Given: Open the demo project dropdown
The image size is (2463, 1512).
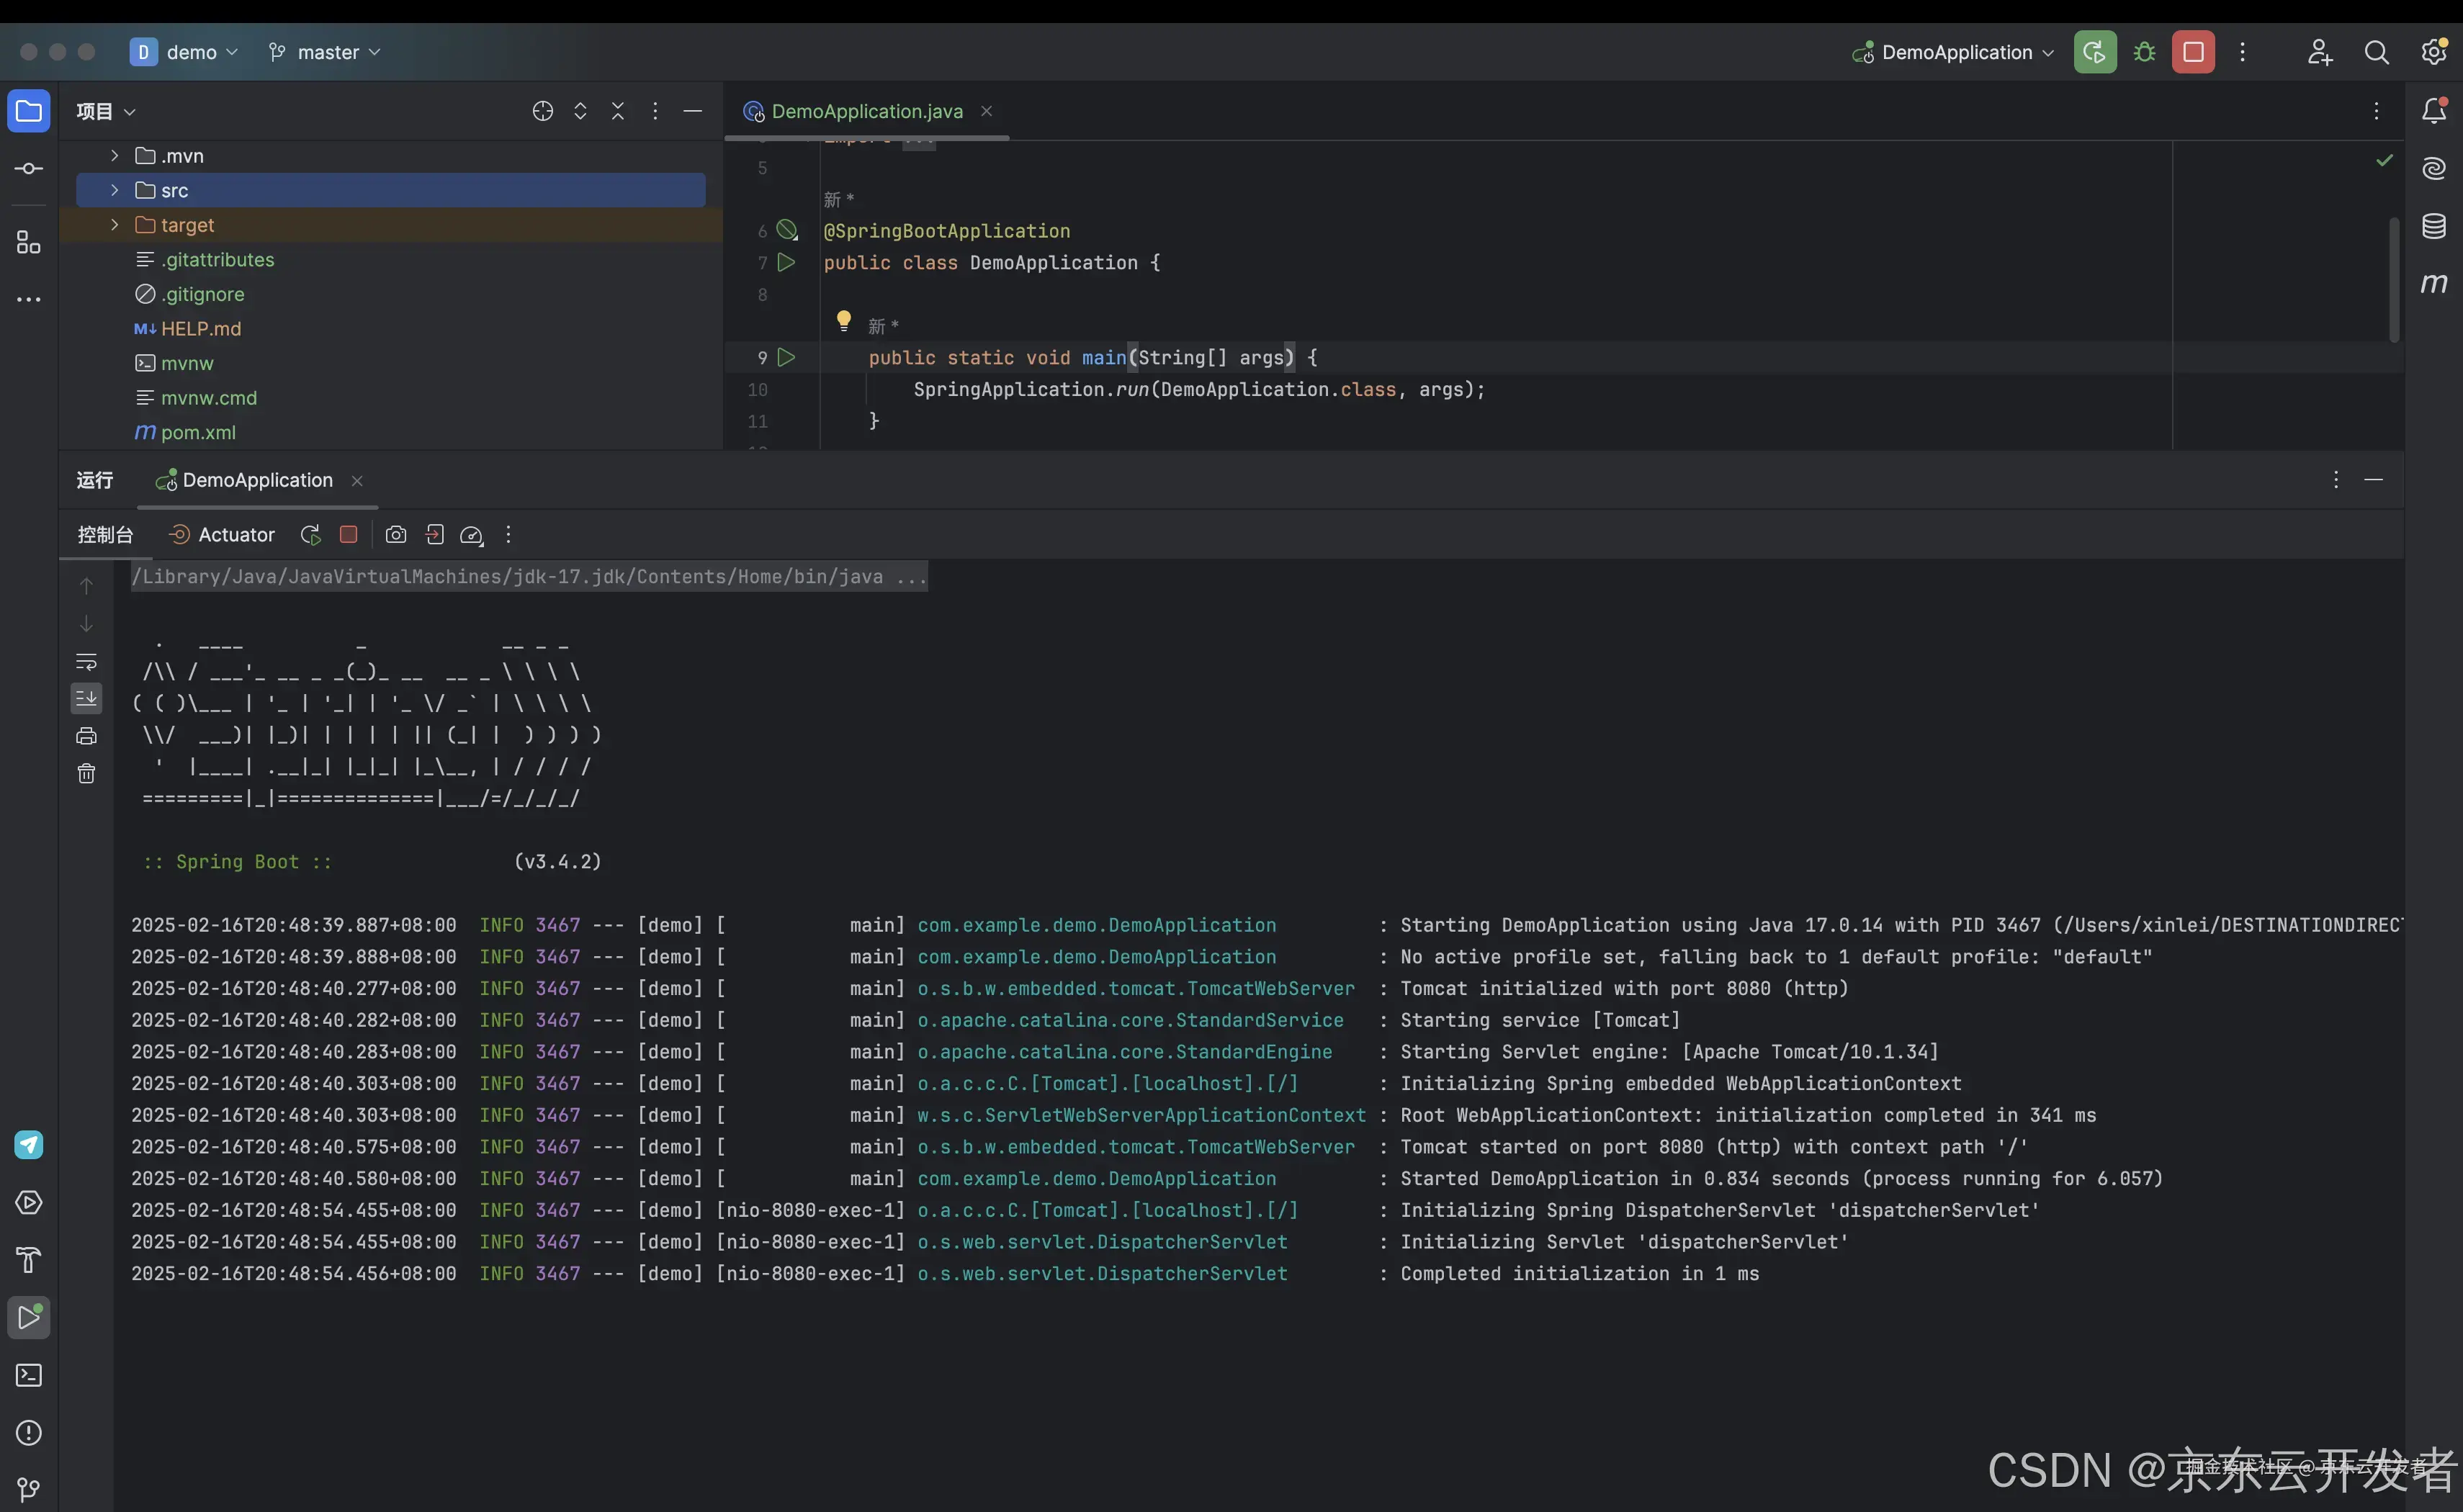Looking at the screenshot, I should point(185,52).
